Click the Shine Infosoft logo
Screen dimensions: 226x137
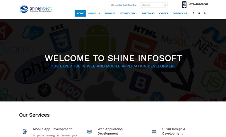(x=36, y=9)
